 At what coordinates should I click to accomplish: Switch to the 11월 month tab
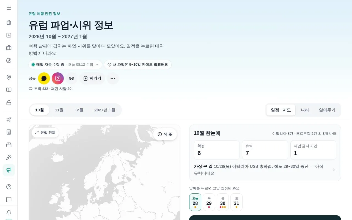59,110
